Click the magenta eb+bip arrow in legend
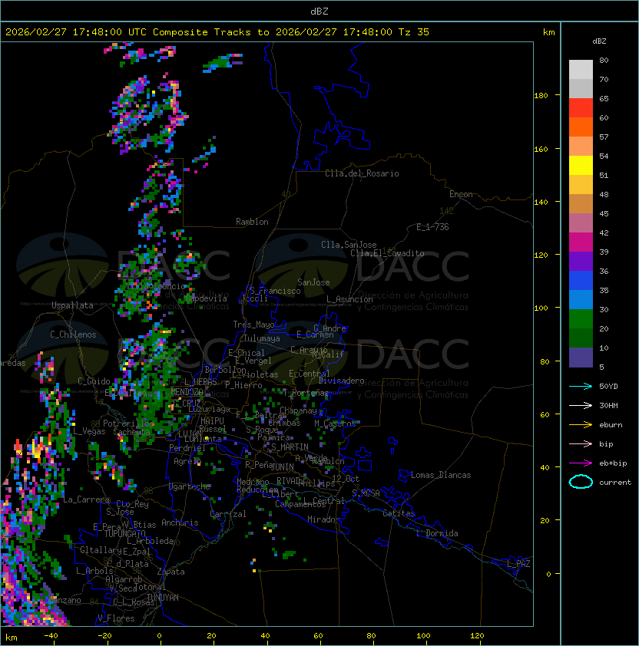This screenshot has width=639, height=646. coord(581,463)
